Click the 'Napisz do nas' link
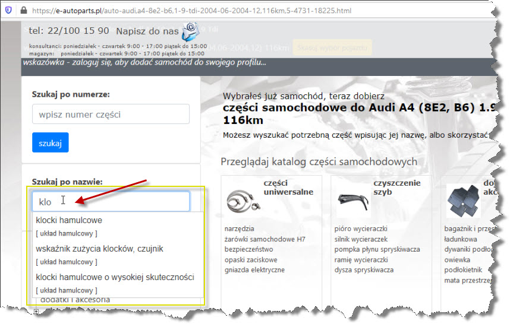 coord(147,31)
